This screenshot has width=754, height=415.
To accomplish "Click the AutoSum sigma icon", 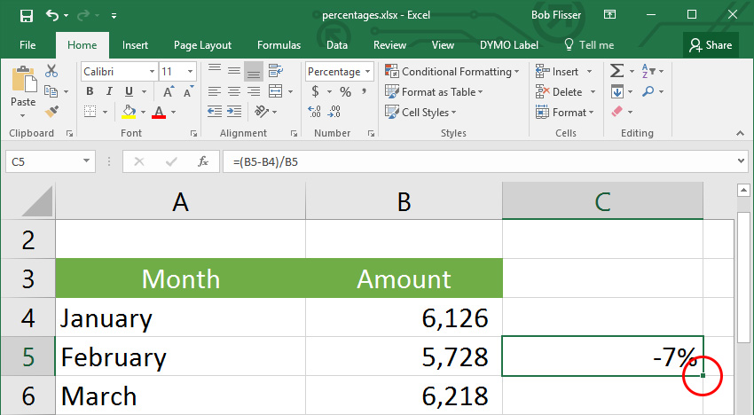I will point(617,71).
